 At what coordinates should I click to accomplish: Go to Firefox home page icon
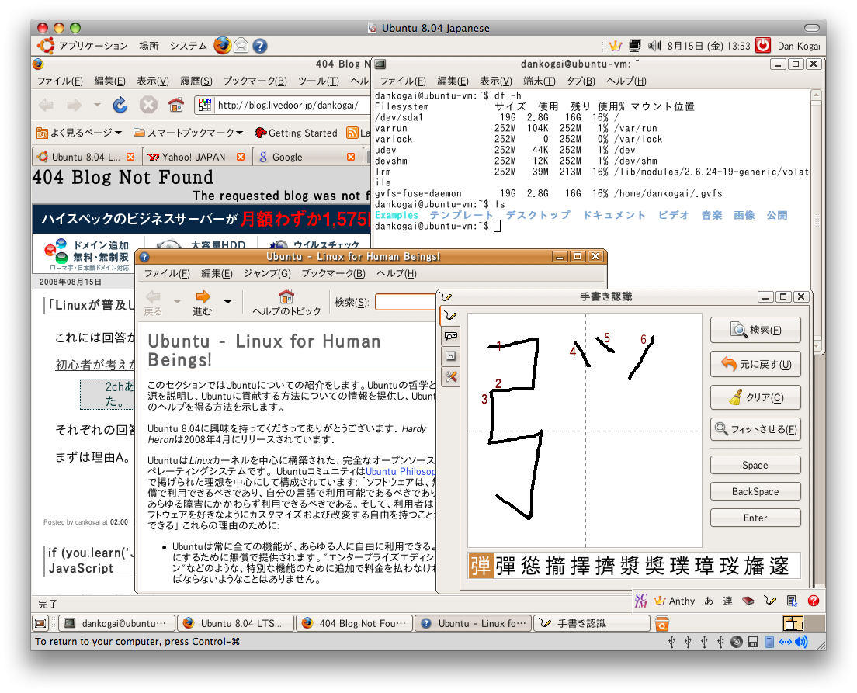(x=176, y=105)
